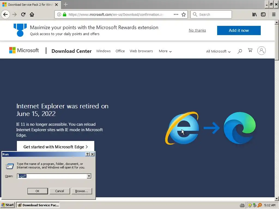
Task: Click the Microsoft logo
Action: pos(24,50)
